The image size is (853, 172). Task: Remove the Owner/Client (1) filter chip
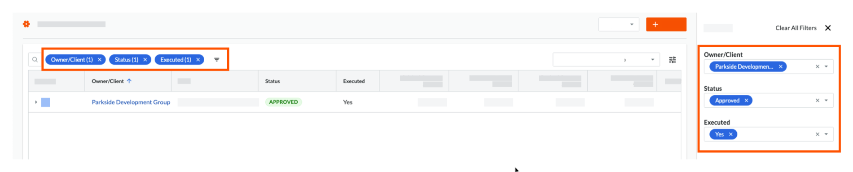click(100, 60)
